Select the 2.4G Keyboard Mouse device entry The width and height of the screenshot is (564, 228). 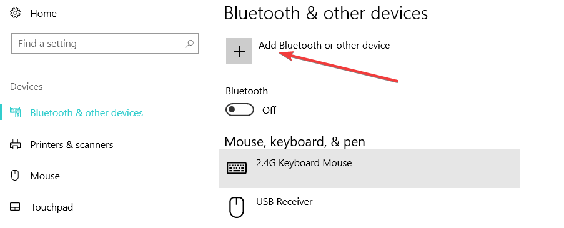369,168
